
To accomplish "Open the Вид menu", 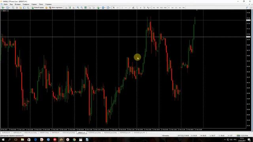I will click(11, 4).
